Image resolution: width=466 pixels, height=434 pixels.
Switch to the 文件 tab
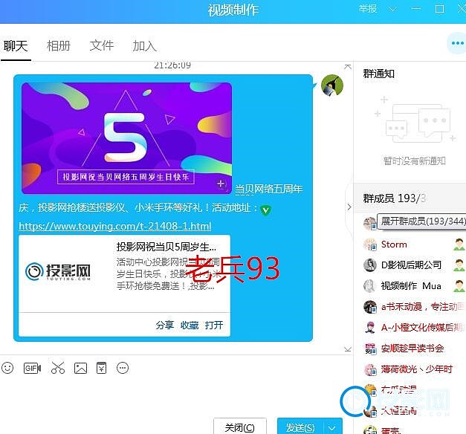point(101,45)
